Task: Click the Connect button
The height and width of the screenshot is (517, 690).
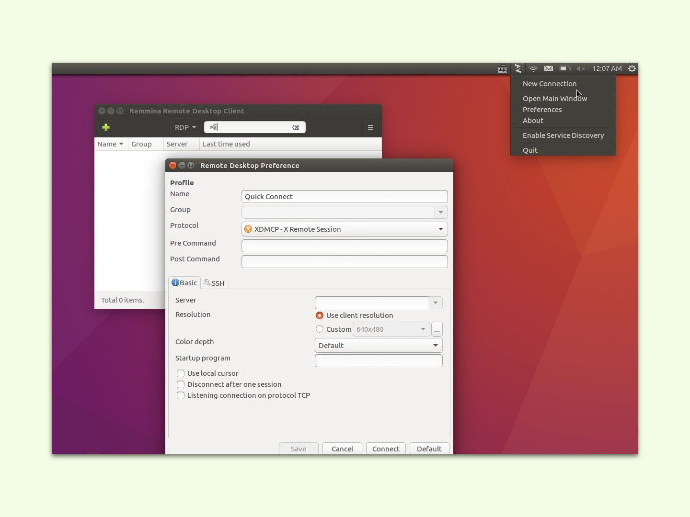Action: (386, 449)
